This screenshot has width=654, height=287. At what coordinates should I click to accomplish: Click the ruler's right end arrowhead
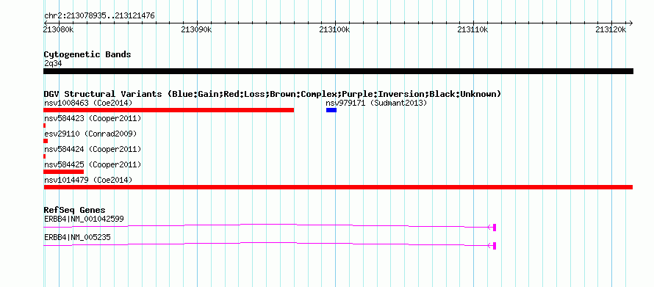click(x=630, y=23)
